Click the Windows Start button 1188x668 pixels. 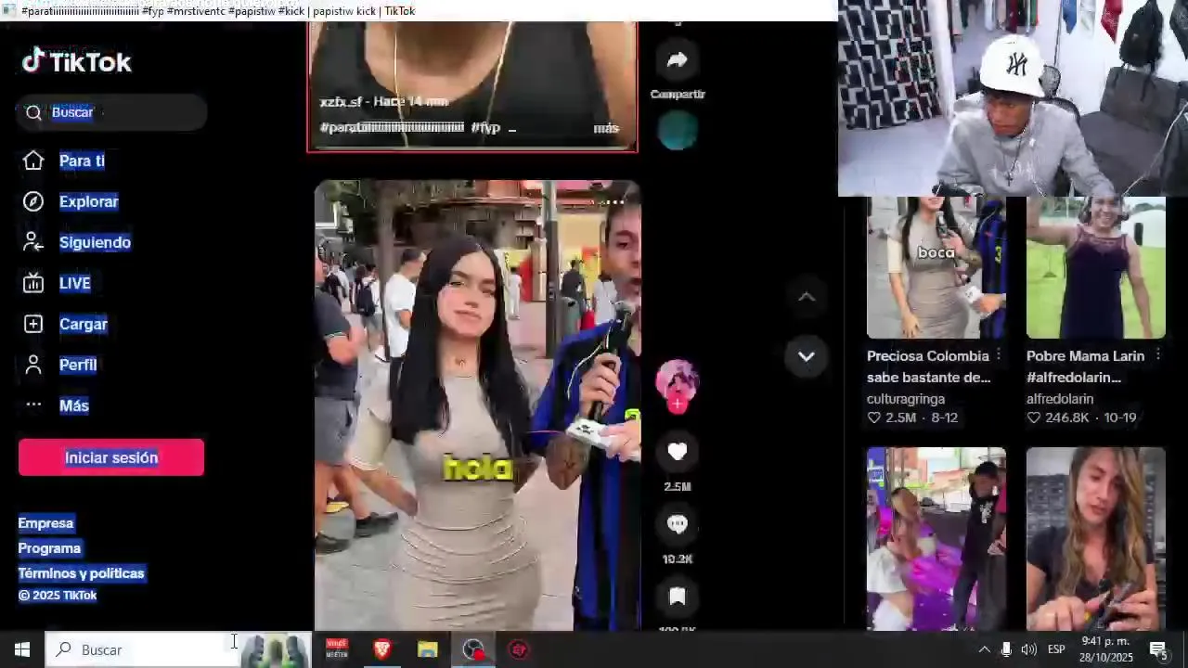pyautogui.click(x=22, y=649)
